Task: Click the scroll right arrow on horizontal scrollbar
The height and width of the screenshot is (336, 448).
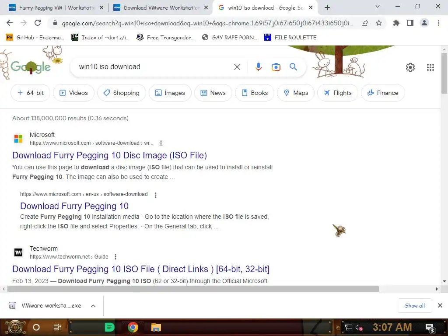Action: (x=437, y=289)
